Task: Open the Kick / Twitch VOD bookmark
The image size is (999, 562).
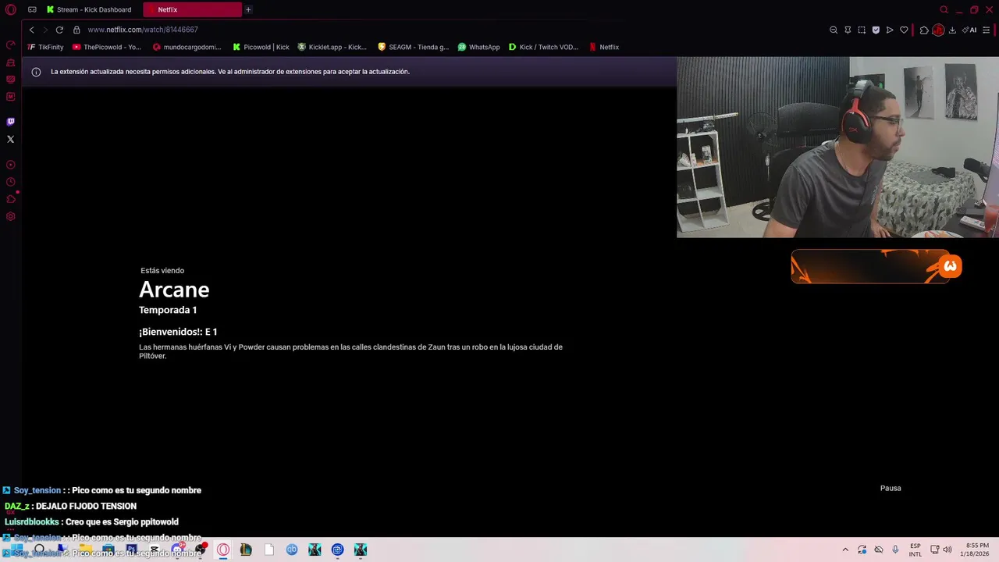Action: coord(543,47)
